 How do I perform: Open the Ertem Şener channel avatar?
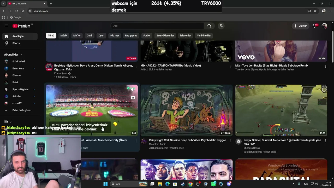49,67
